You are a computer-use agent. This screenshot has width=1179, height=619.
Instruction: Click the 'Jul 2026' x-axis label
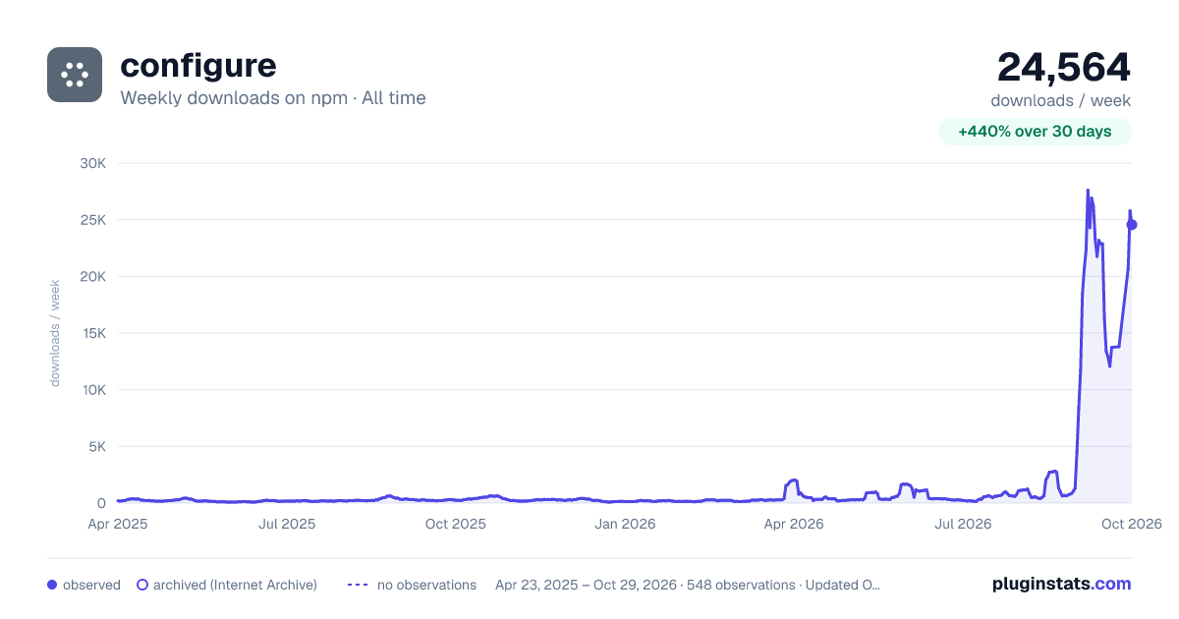point(963,524)
